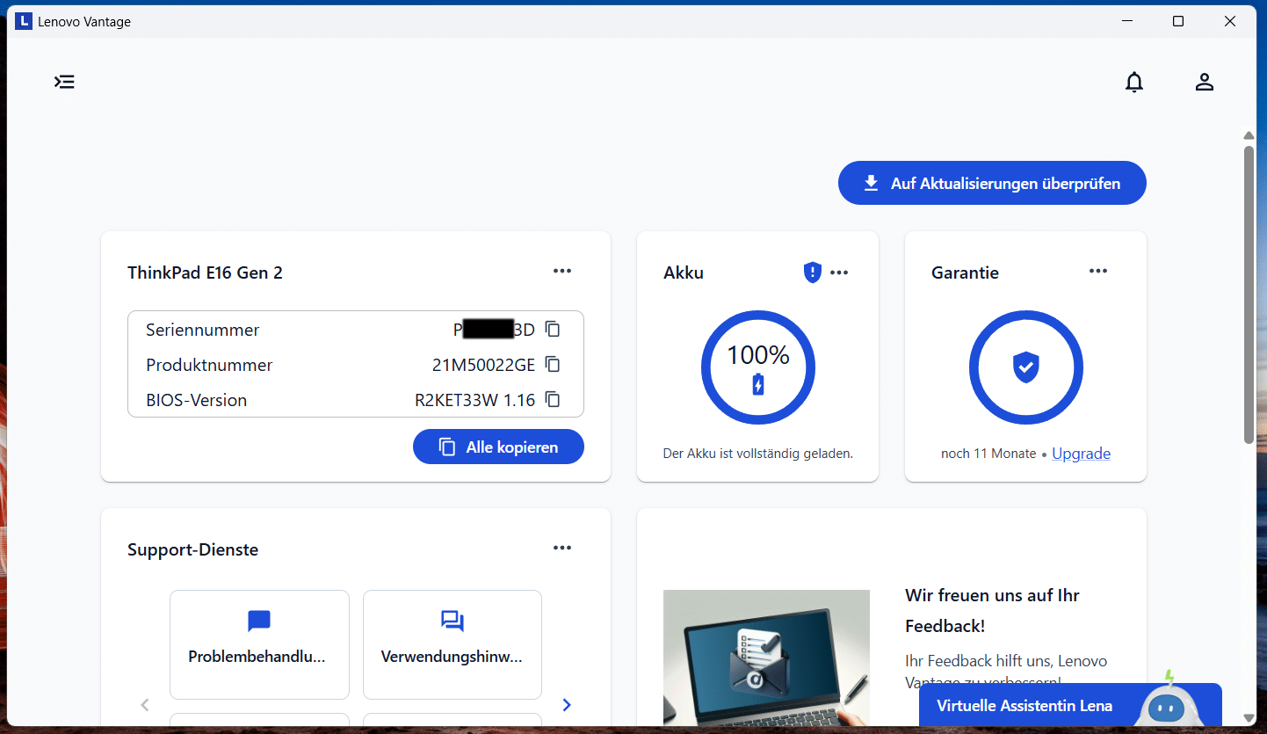Copy the Seriennummer value
1267x734 pixels.
click(553, 330)
